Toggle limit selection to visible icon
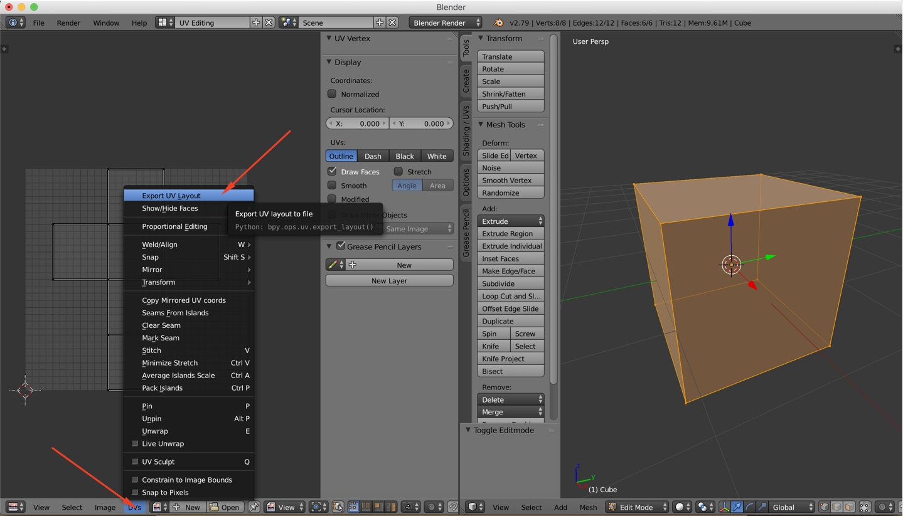903x516 pixels. 865,507
